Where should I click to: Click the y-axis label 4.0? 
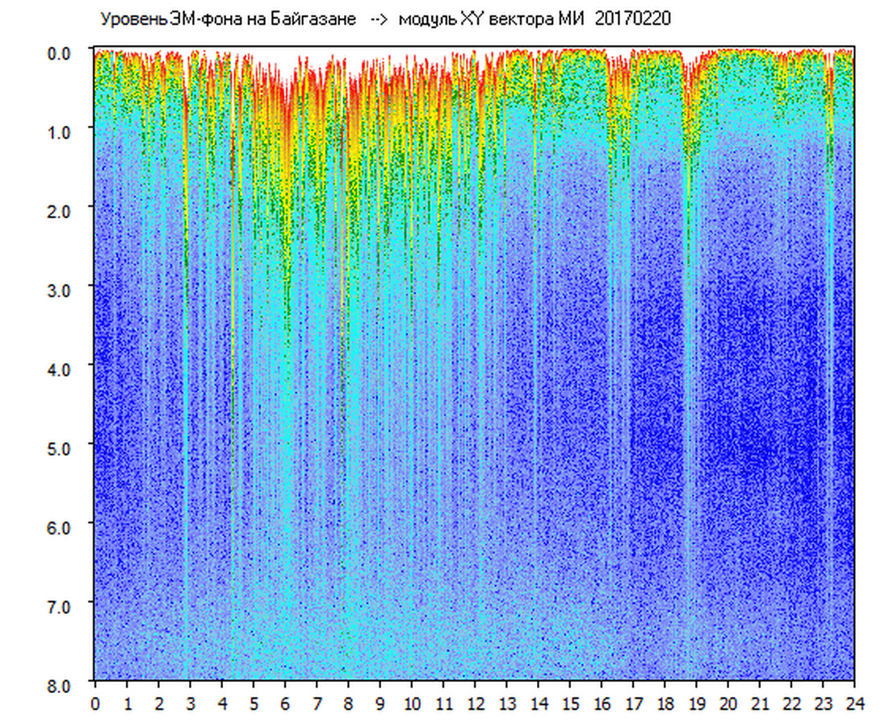[x=61, y=368]
